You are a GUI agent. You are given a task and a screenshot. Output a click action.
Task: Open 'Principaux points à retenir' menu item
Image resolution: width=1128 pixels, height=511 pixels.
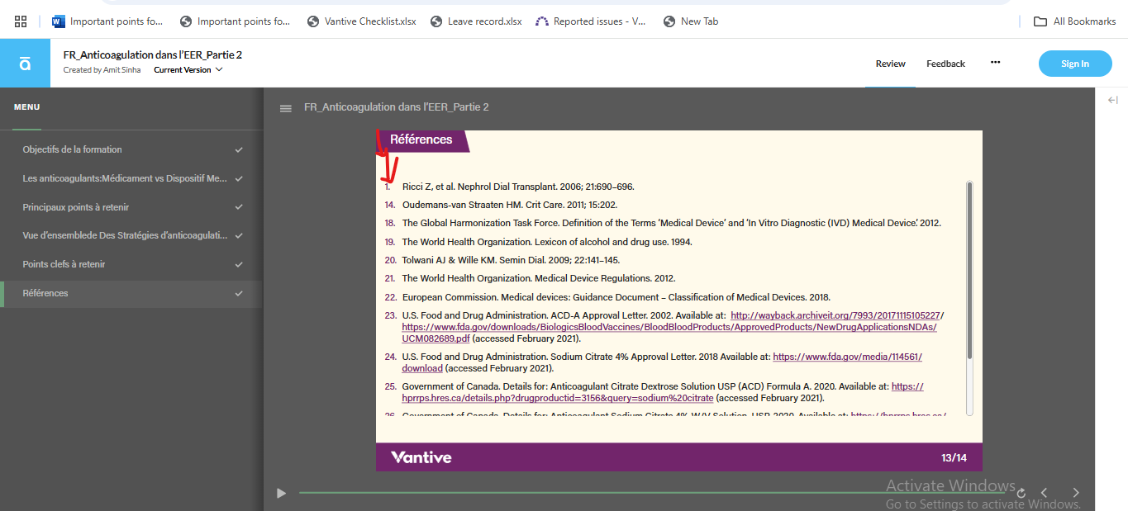click(131, 207)
